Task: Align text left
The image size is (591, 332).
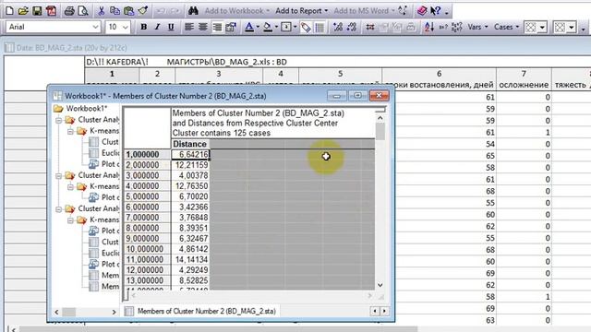Action: coord(188,27)
